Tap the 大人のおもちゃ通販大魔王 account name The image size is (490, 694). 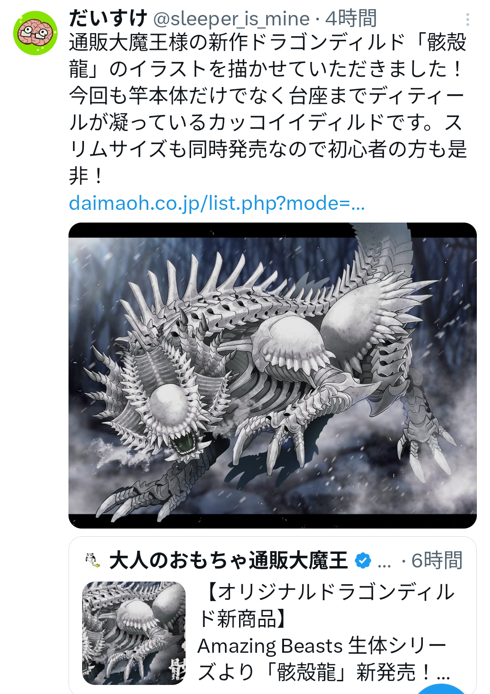tap(229, 561)
